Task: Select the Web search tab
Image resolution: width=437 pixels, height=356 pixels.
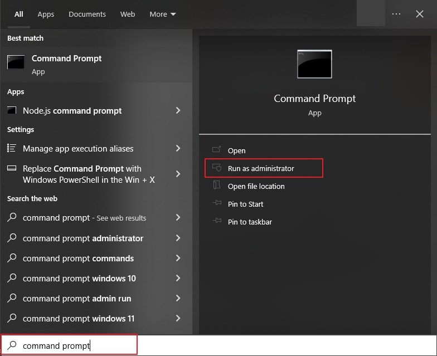Action: 128,14
